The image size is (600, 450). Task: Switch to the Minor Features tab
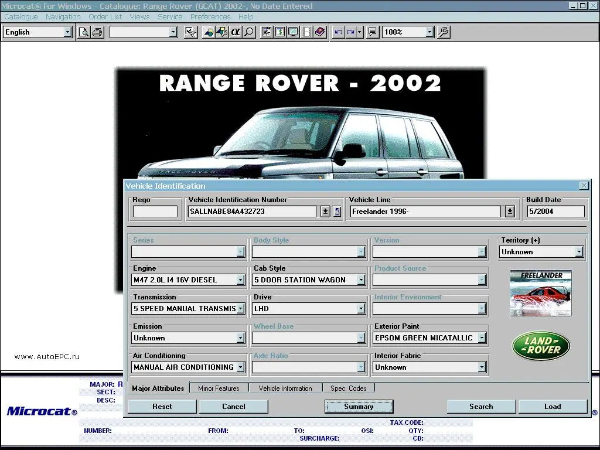pos(219,387)
